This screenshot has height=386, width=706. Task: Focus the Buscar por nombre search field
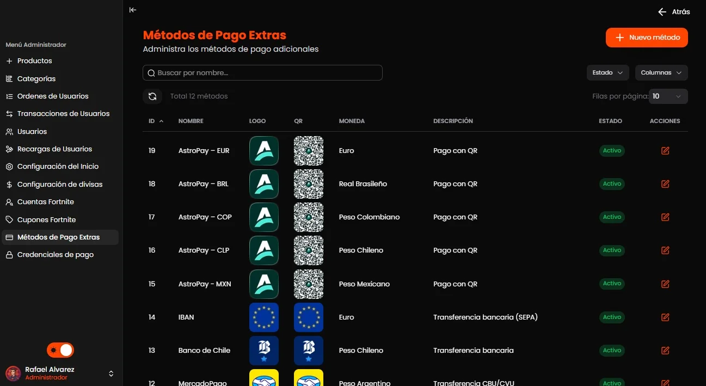pos(262,73)
